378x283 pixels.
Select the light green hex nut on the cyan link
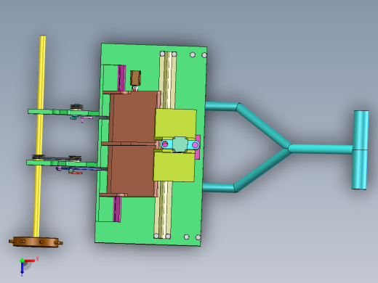click(x=180, y=144)
